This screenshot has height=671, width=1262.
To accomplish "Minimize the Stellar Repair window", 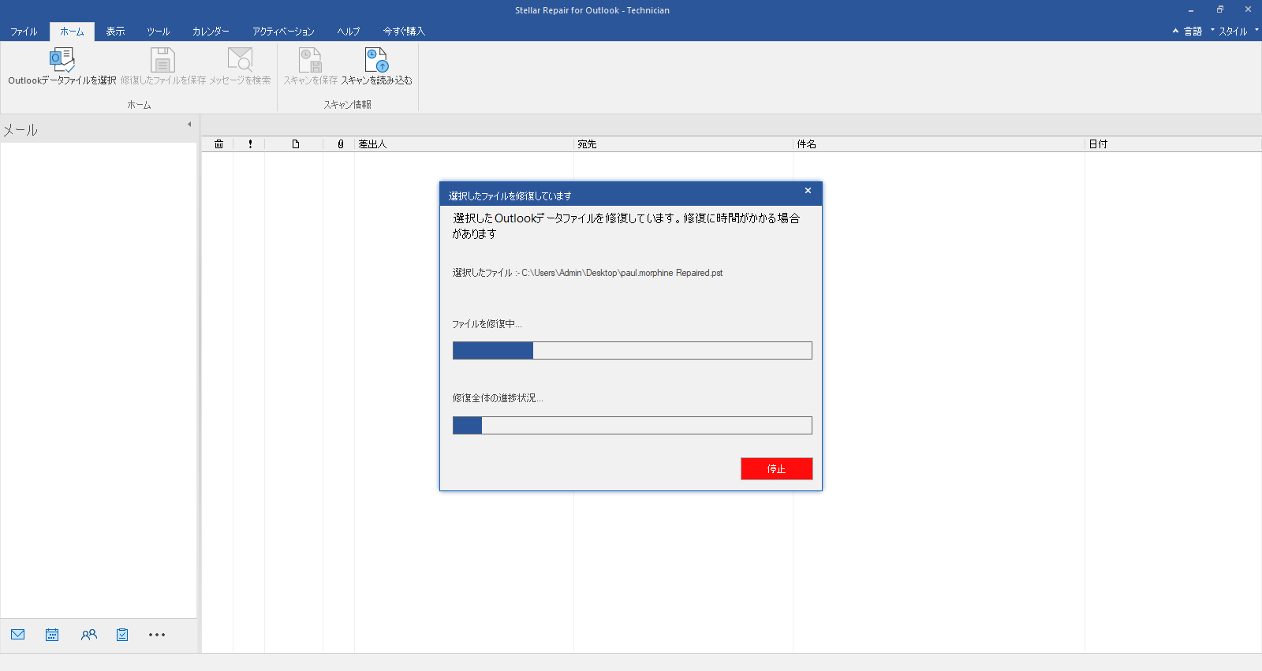I will (1191, 10).
